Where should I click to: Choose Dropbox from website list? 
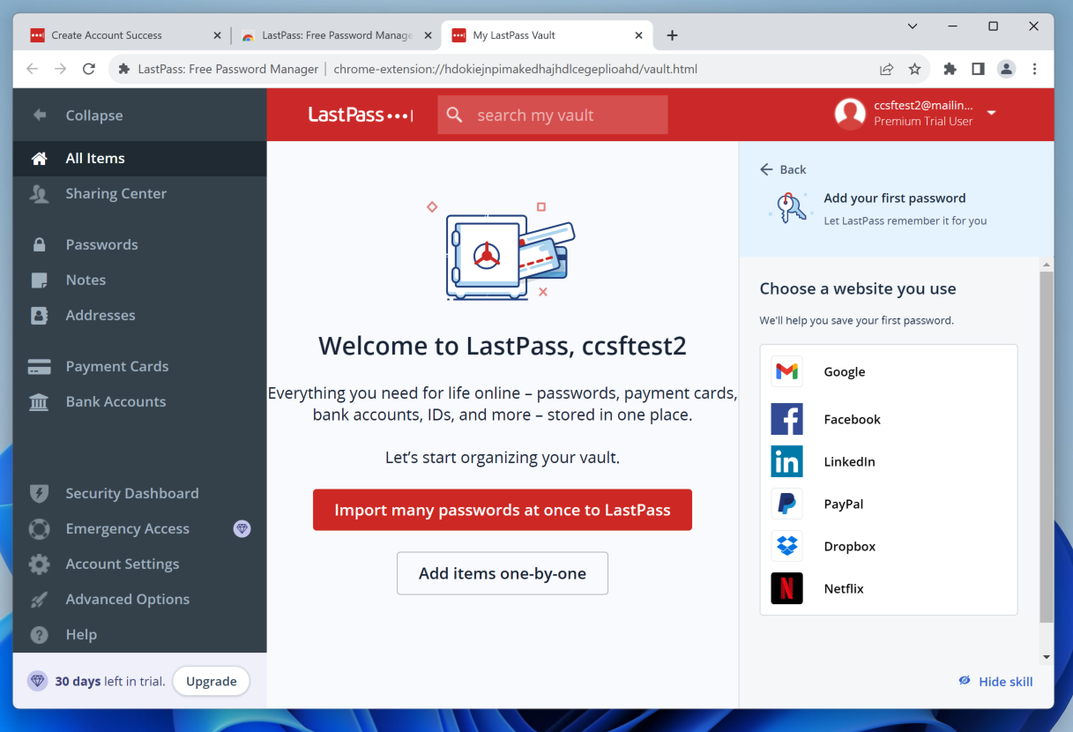tap(888, 546)
